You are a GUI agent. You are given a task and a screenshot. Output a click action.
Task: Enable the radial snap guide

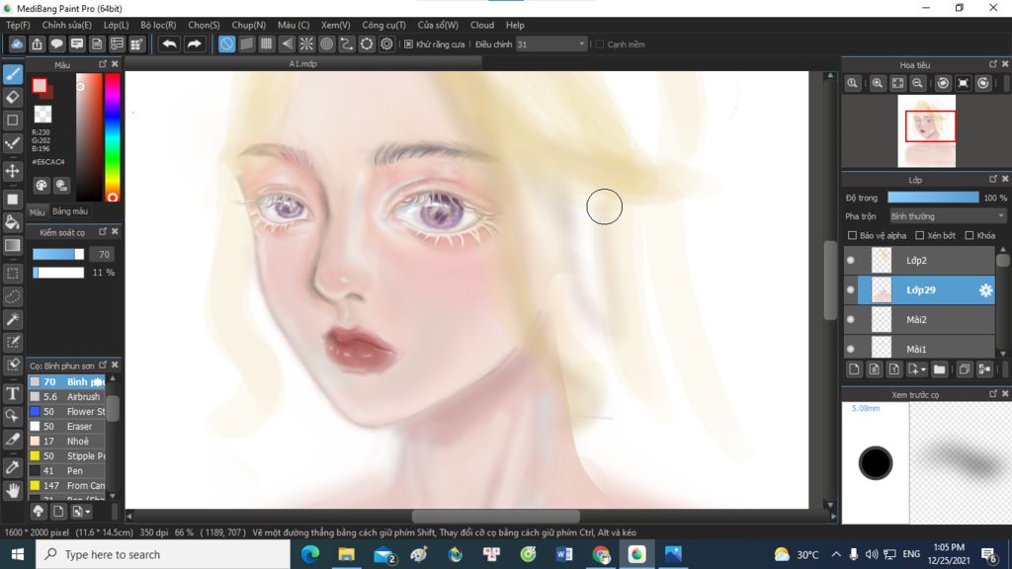[306, 43]
